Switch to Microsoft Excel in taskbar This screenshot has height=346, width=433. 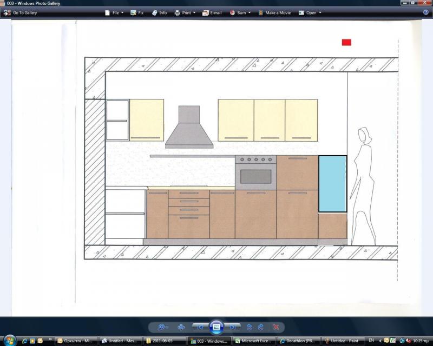click(254, 341)
